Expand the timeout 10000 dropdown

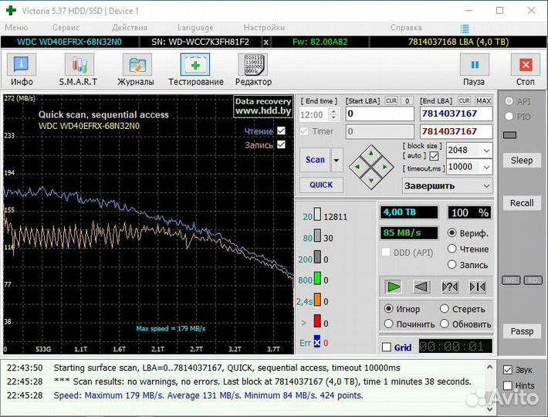point(486,167)
